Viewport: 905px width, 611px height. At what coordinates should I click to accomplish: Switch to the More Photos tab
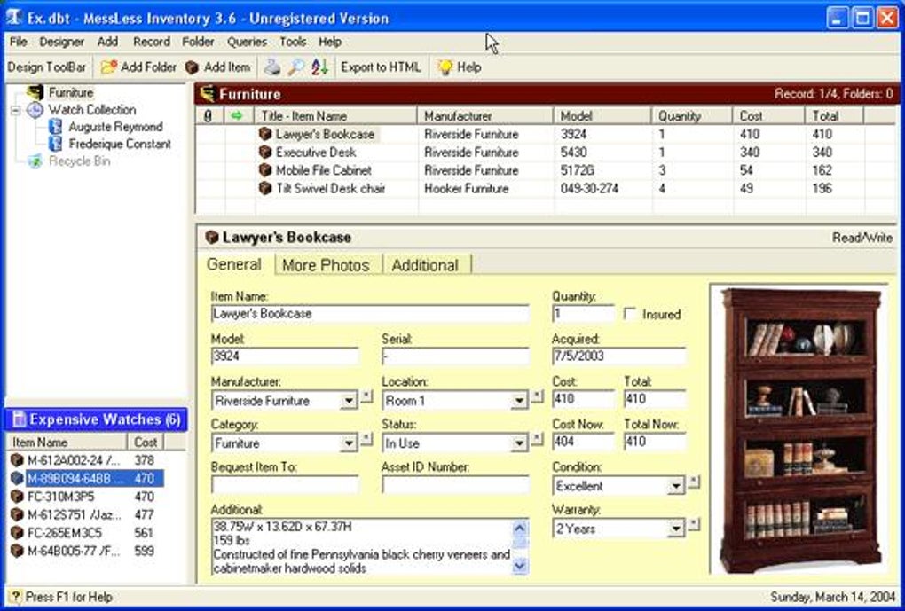point(326,265)
